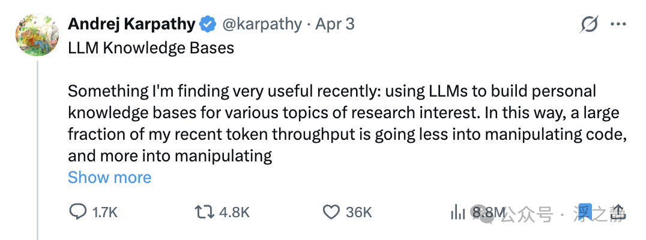Open Andrej Karpathy's profile avatar
Viewport: 646px width, 240px height.
(x=37, y=35)
